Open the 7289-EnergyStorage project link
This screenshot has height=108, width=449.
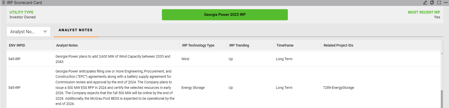point(338,88)
